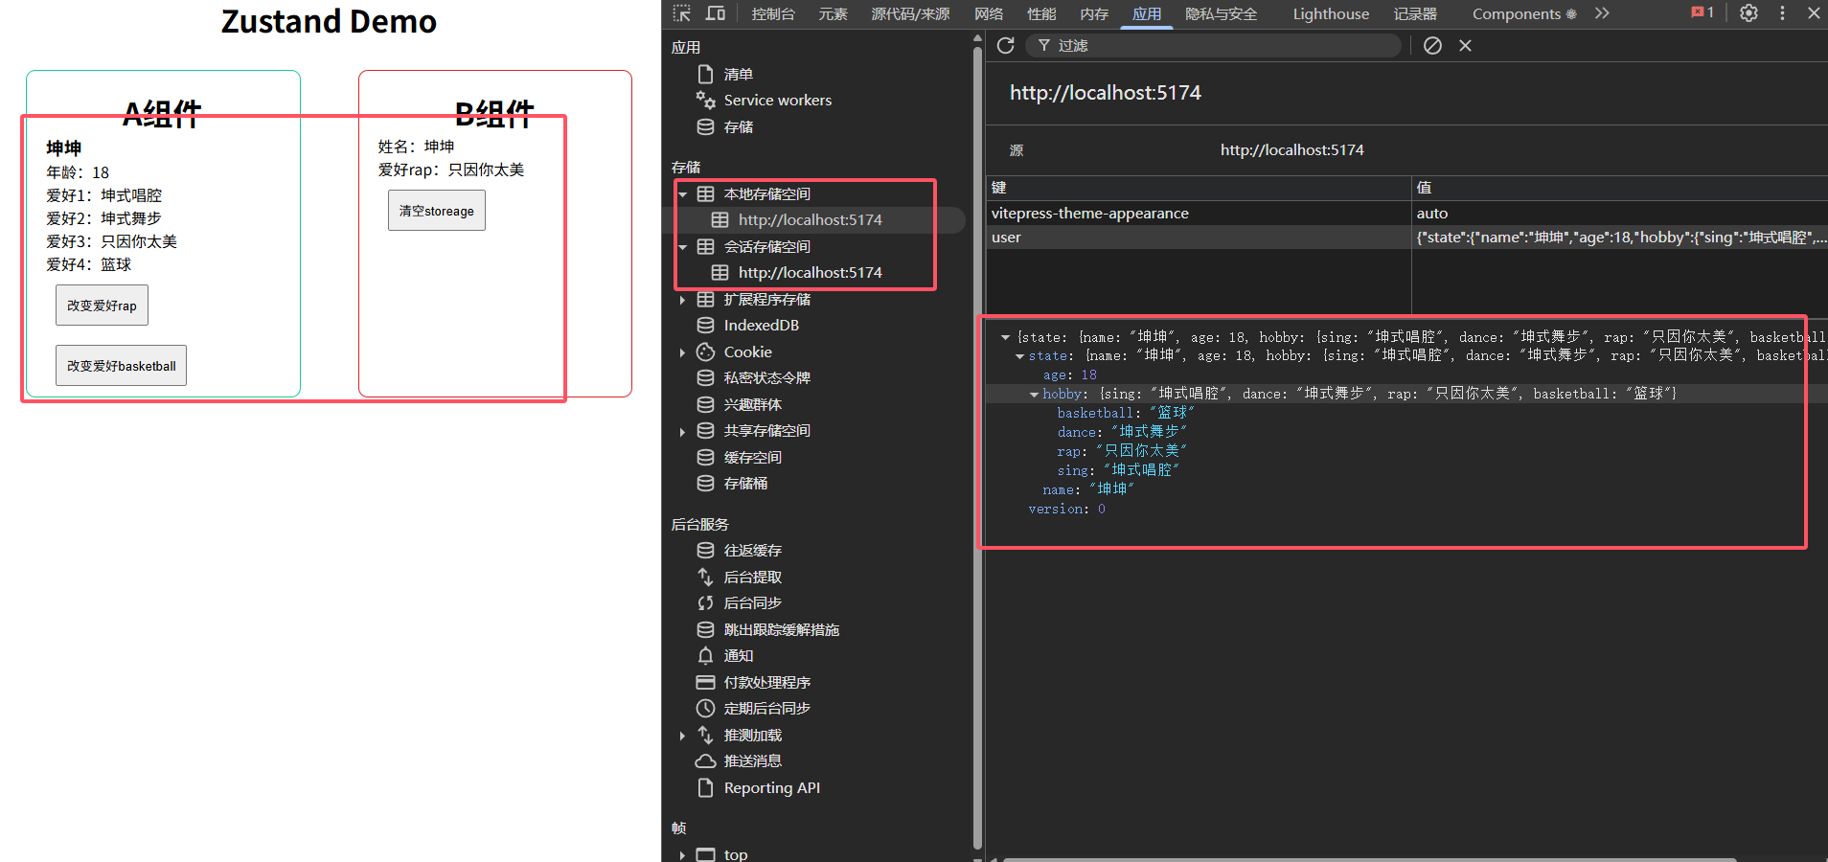Switch to the Lighthouse tab
Viewport: 1828px width, 862px height.
tap(1331, 13)
